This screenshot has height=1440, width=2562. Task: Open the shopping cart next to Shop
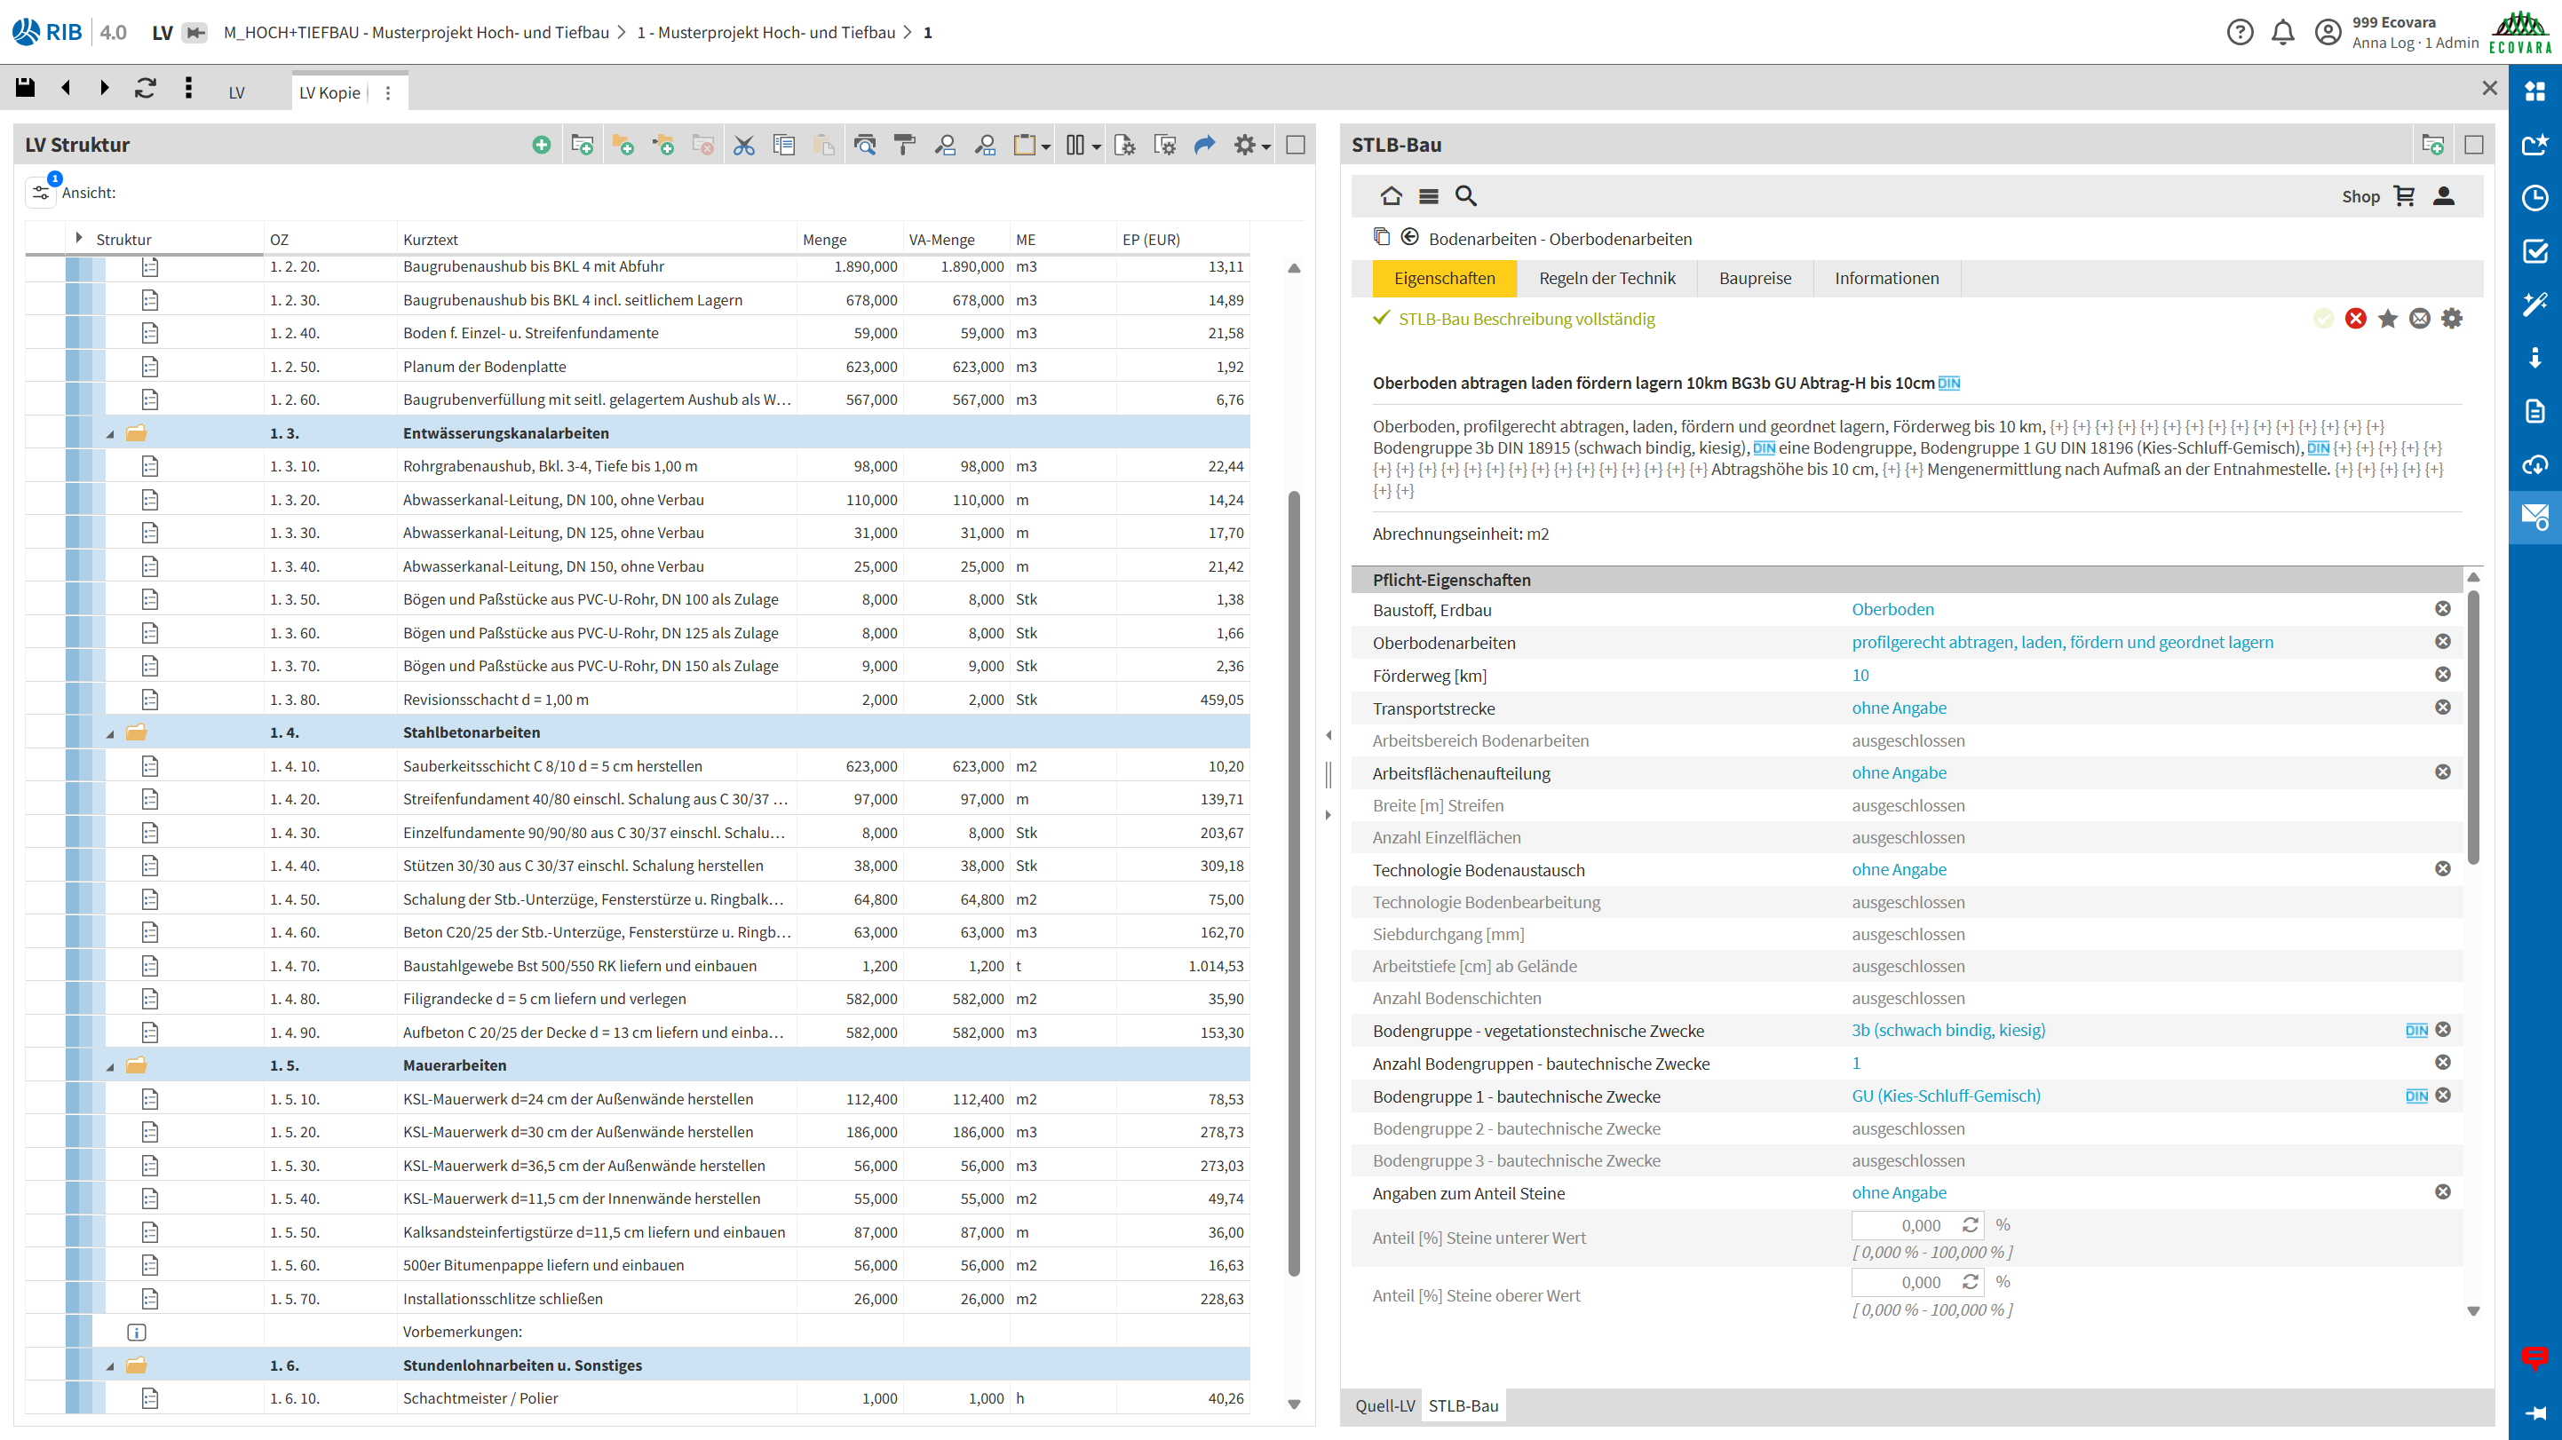[x=2405, y=196]
